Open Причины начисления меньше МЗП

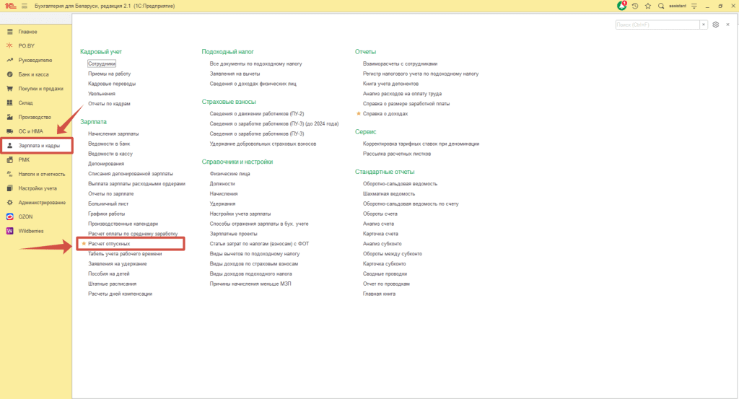pyautogui.click(x=250, y=284)
